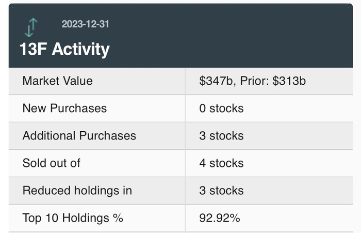Click 3 stocks beside Additional Purchases
The height and width of the screenshot is (233, 361).
(221, 136)
